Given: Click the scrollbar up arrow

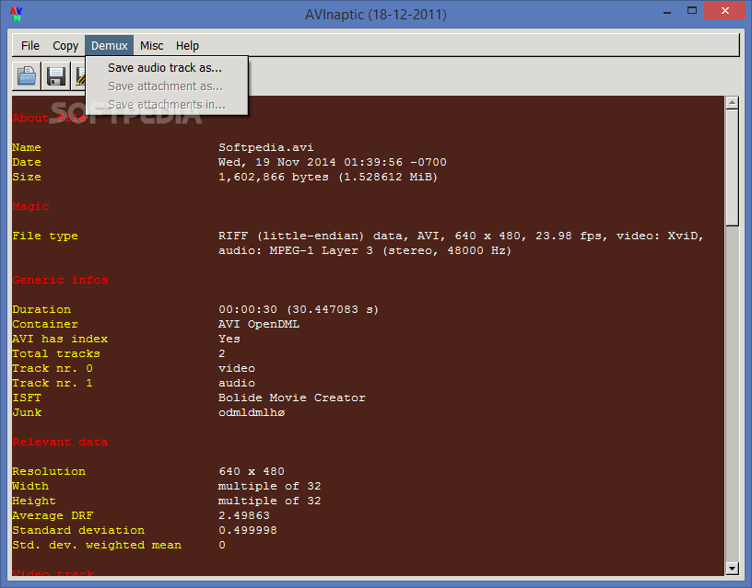Looking at the screenshot, I should (x=732, y=102).
